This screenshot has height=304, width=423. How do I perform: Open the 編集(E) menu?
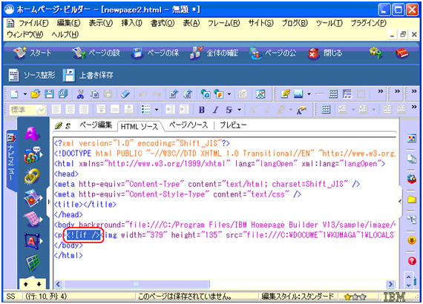click(68, 24)
